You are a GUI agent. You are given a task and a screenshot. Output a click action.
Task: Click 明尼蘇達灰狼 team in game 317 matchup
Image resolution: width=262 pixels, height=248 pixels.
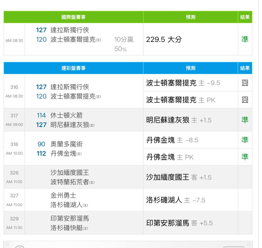(x=70, y=125)
